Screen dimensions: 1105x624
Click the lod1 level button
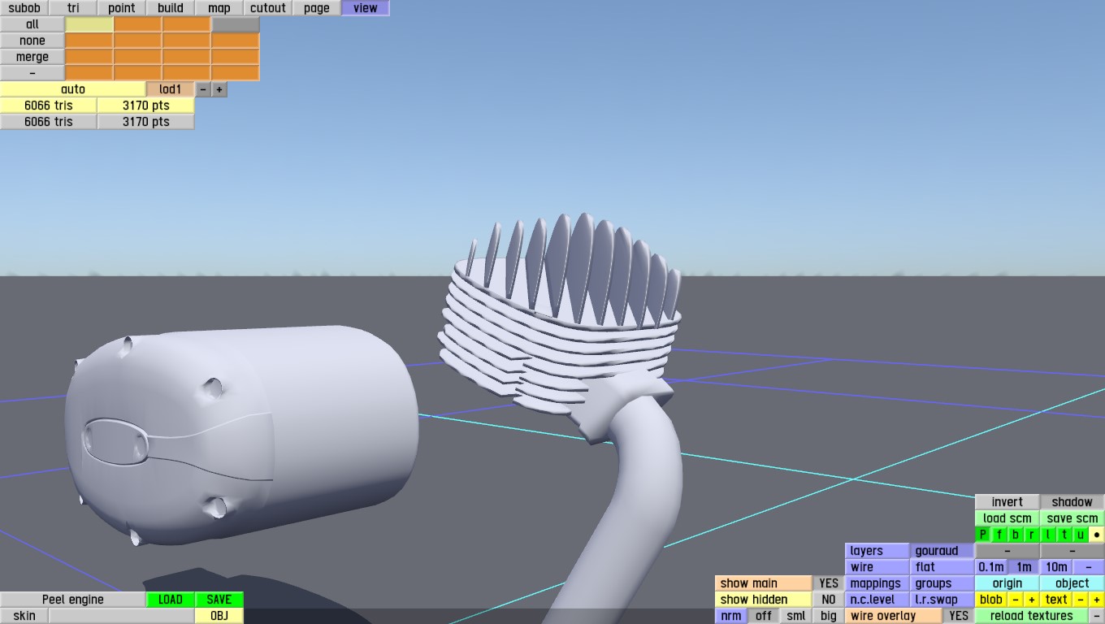click(x=171, y=89)
